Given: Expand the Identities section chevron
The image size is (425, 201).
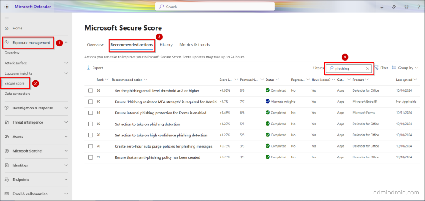Looking at the screenshot, I should coord(66,165).
